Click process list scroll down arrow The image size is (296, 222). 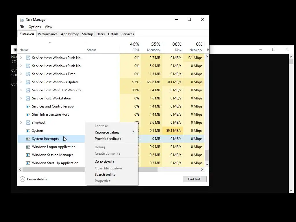pyautogui.click(x=207, y=164)
